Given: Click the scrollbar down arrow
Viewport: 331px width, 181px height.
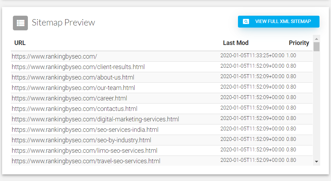Looking at the screenshot, I should pos(316,161).
